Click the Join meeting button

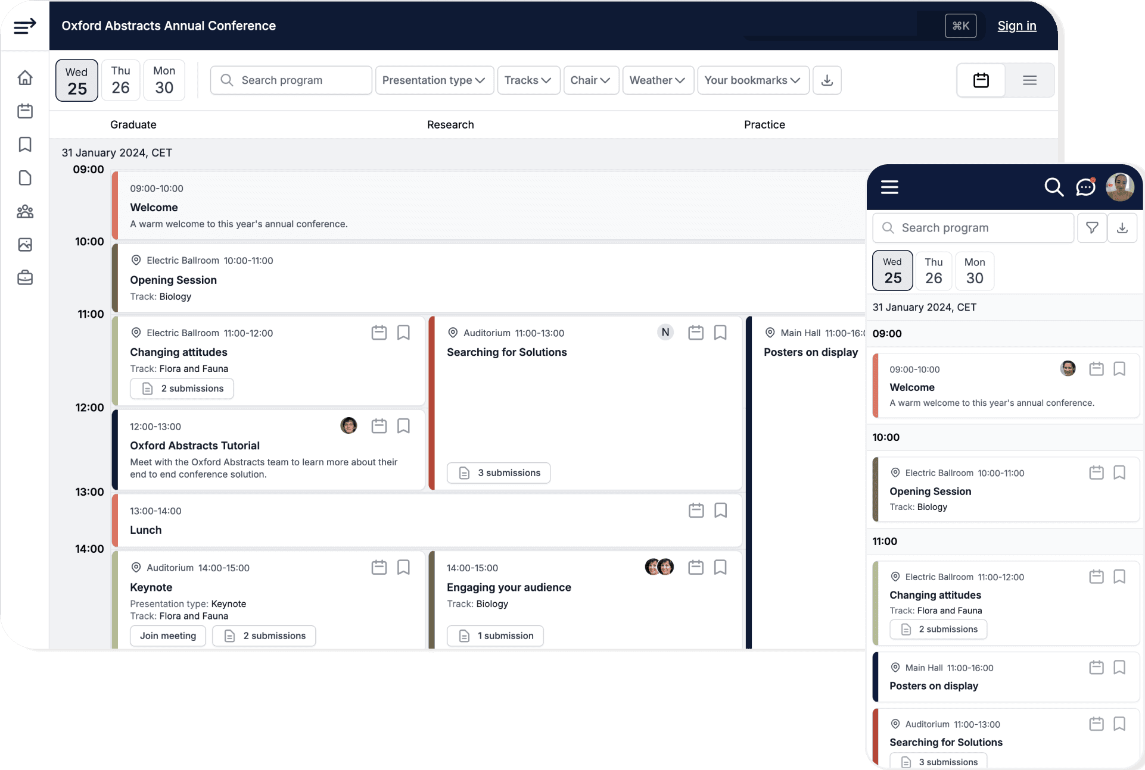[168, 636]
